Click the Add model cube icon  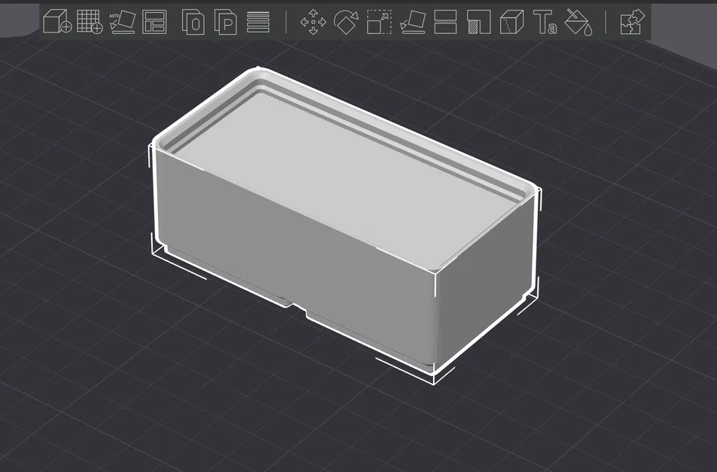click(x=57, y=21)
